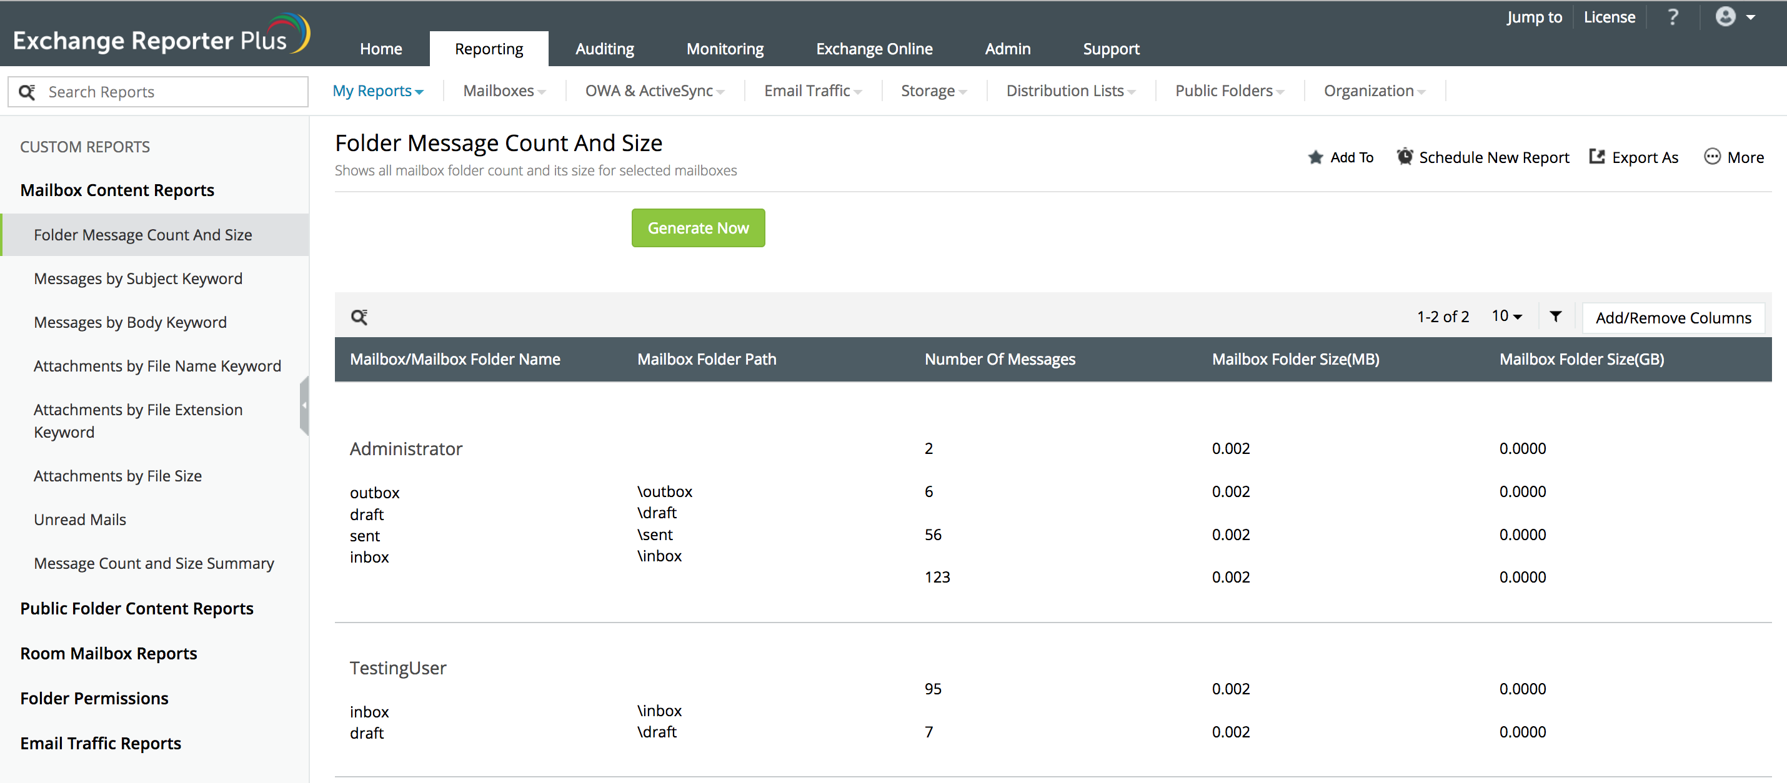The width and height of the screenshot is (1787, 783).
Task: Expand Public Folder Content Reports section
Action: [137, 608]
